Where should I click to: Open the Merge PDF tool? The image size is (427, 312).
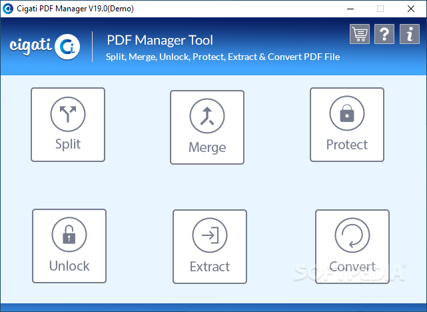[207, 127]
